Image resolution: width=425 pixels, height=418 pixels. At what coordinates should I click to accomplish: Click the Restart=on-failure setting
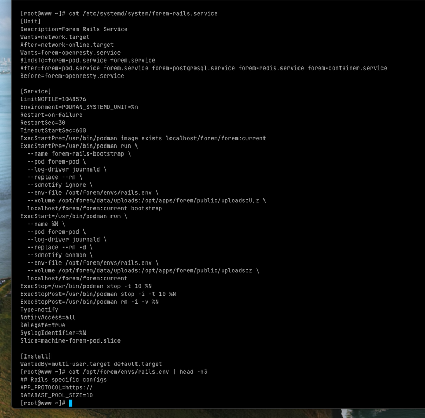(x=51, y=115)
